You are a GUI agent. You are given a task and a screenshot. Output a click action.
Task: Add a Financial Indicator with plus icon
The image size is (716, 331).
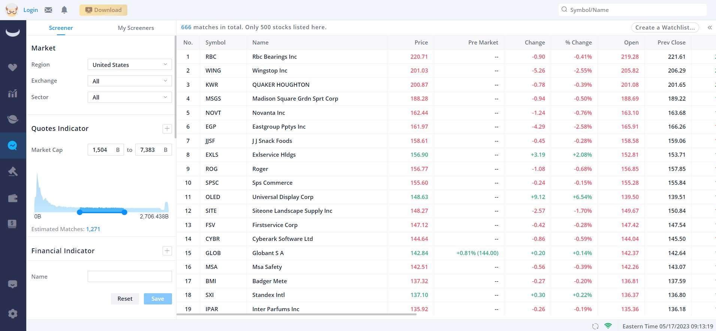click(167, 251)
